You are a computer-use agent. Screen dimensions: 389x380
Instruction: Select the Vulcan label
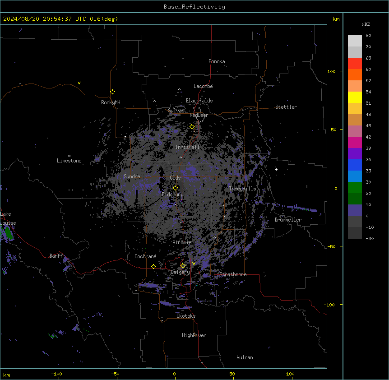[x=245, y=357]
